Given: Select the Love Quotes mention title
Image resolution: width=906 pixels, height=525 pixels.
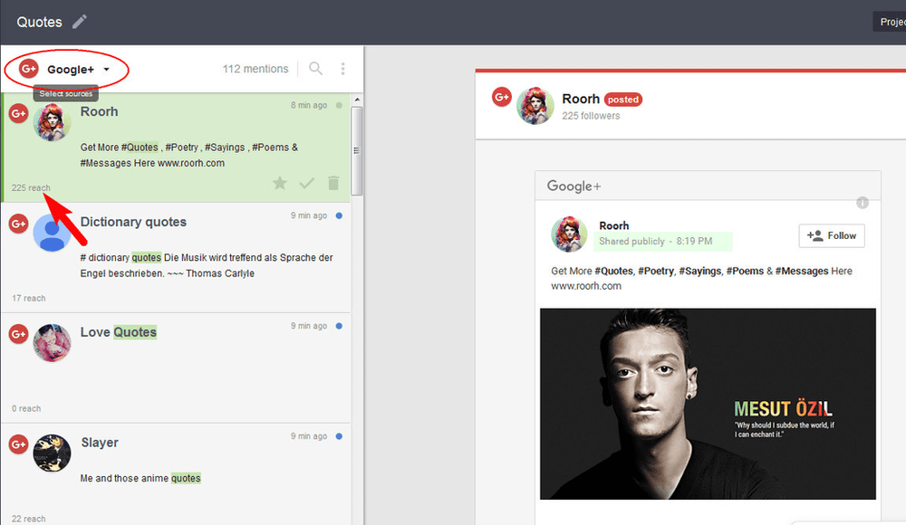Looking at the screenshot, I should (x=119, y=332).
